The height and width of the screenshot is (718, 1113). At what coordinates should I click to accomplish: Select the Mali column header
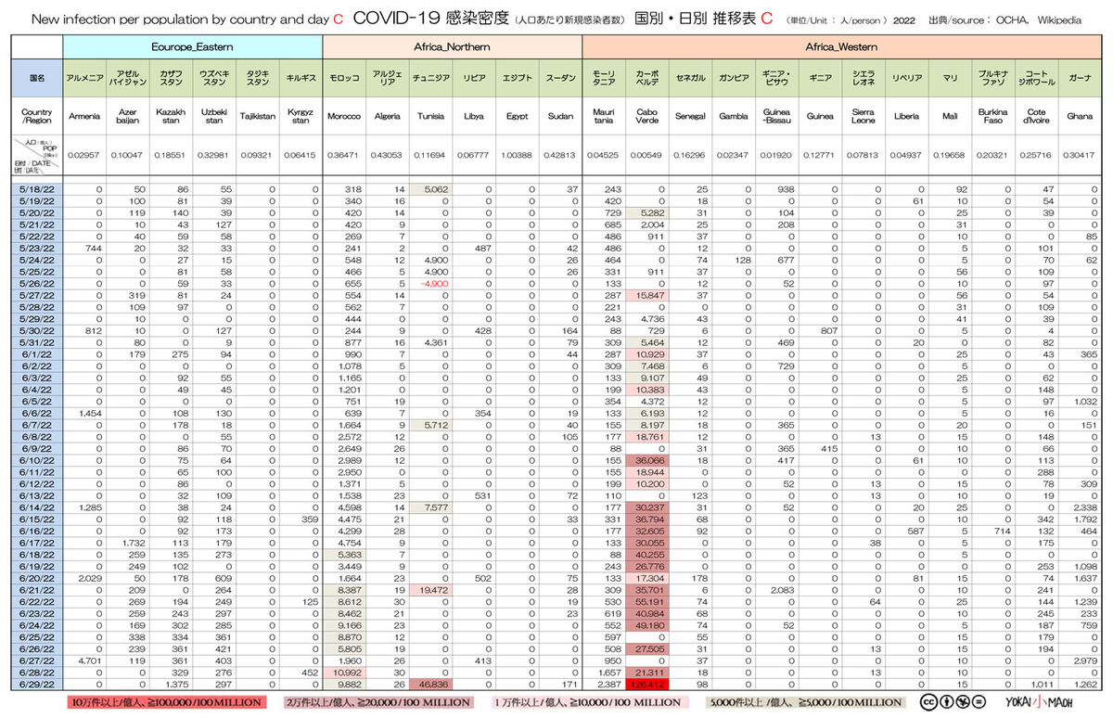950,117
